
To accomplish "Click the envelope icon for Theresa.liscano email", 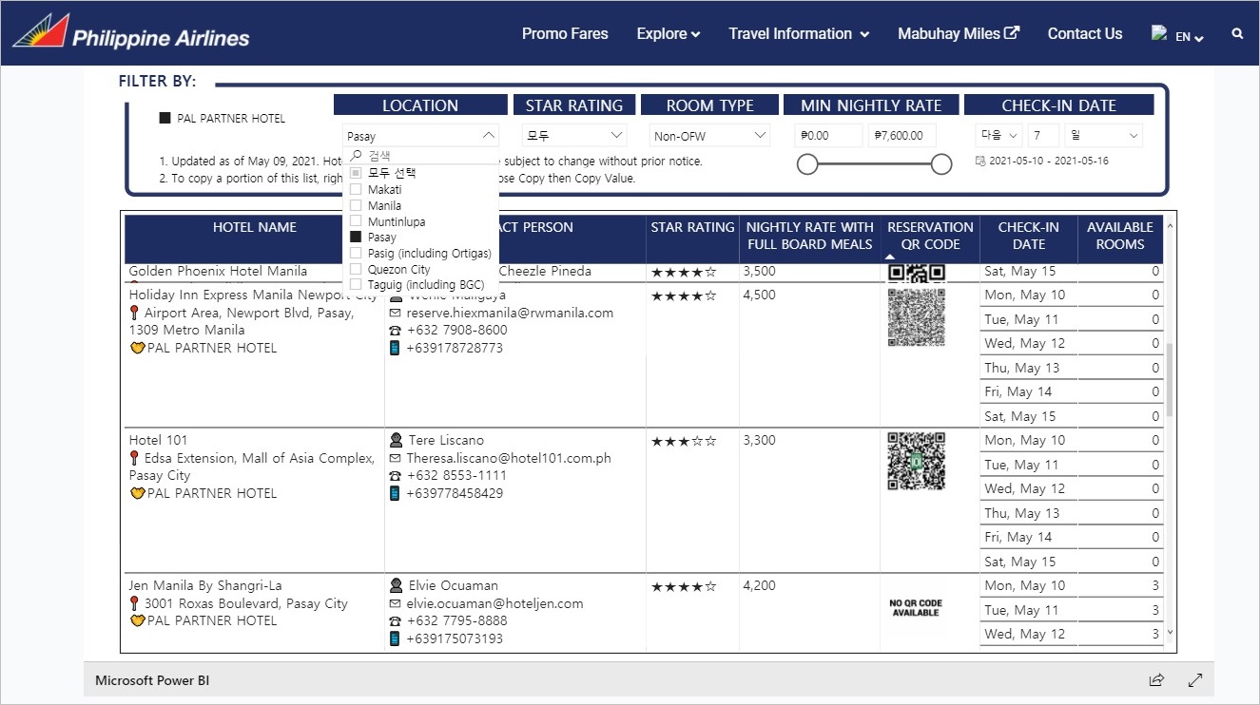I will coord(396,458).
